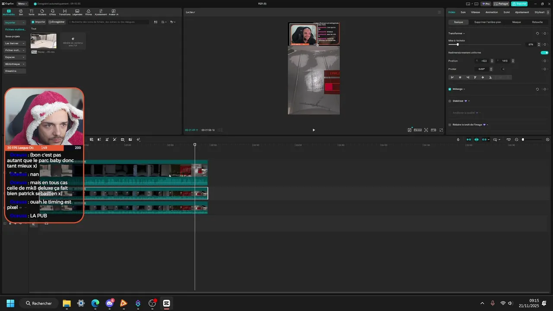Click the align right icon
Viewport: 553px width, 311px height.
(x=467, y=77)
